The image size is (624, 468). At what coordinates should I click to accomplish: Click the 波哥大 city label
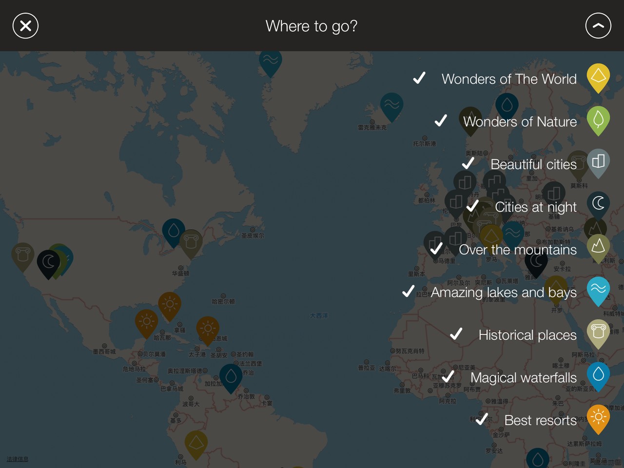(191, 404)
